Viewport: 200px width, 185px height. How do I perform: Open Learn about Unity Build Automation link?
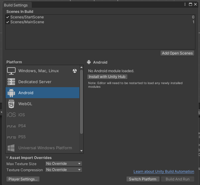tap(164, 172)
